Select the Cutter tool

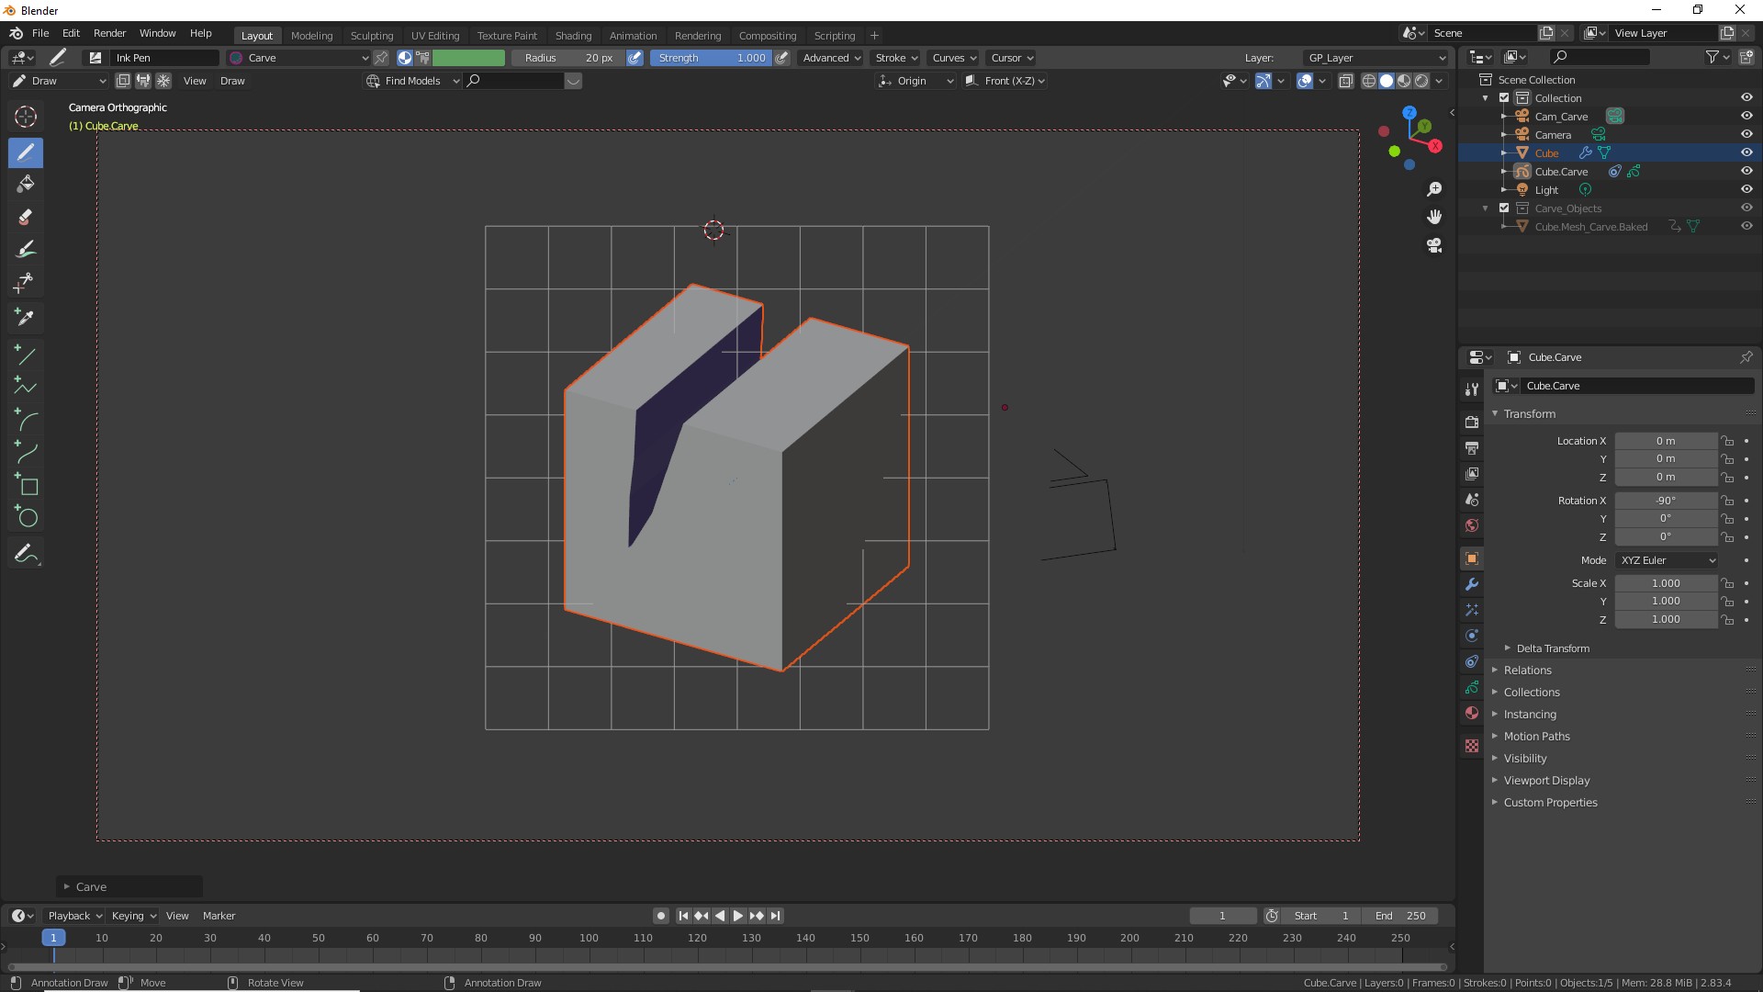(26, 281)
